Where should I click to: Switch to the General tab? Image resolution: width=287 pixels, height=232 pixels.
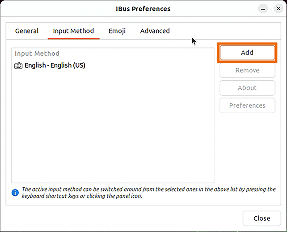(x=27, y=31)
